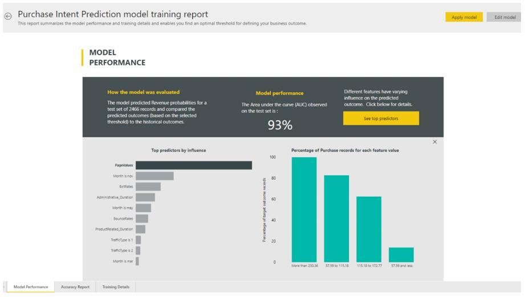Image resolution: width=525 pixels, height=297 pixels.
Task: Select the ExitRates predictor bar
Action: tap(148, 187)
